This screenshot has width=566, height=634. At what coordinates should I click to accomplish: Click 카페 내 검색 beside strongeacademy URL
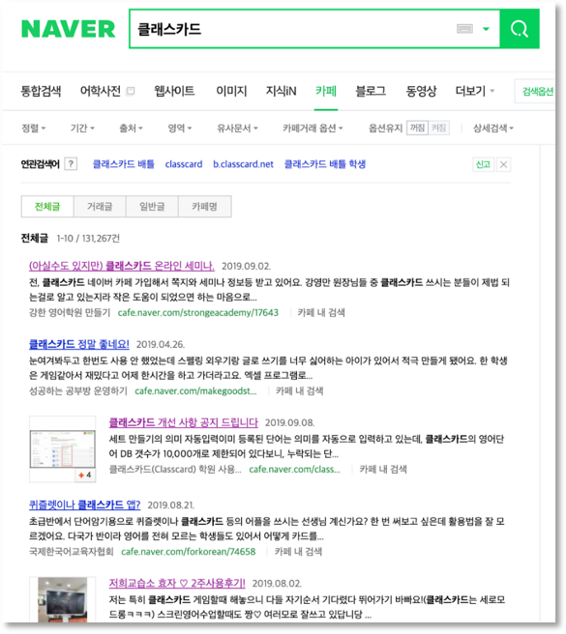coord(321,312)
